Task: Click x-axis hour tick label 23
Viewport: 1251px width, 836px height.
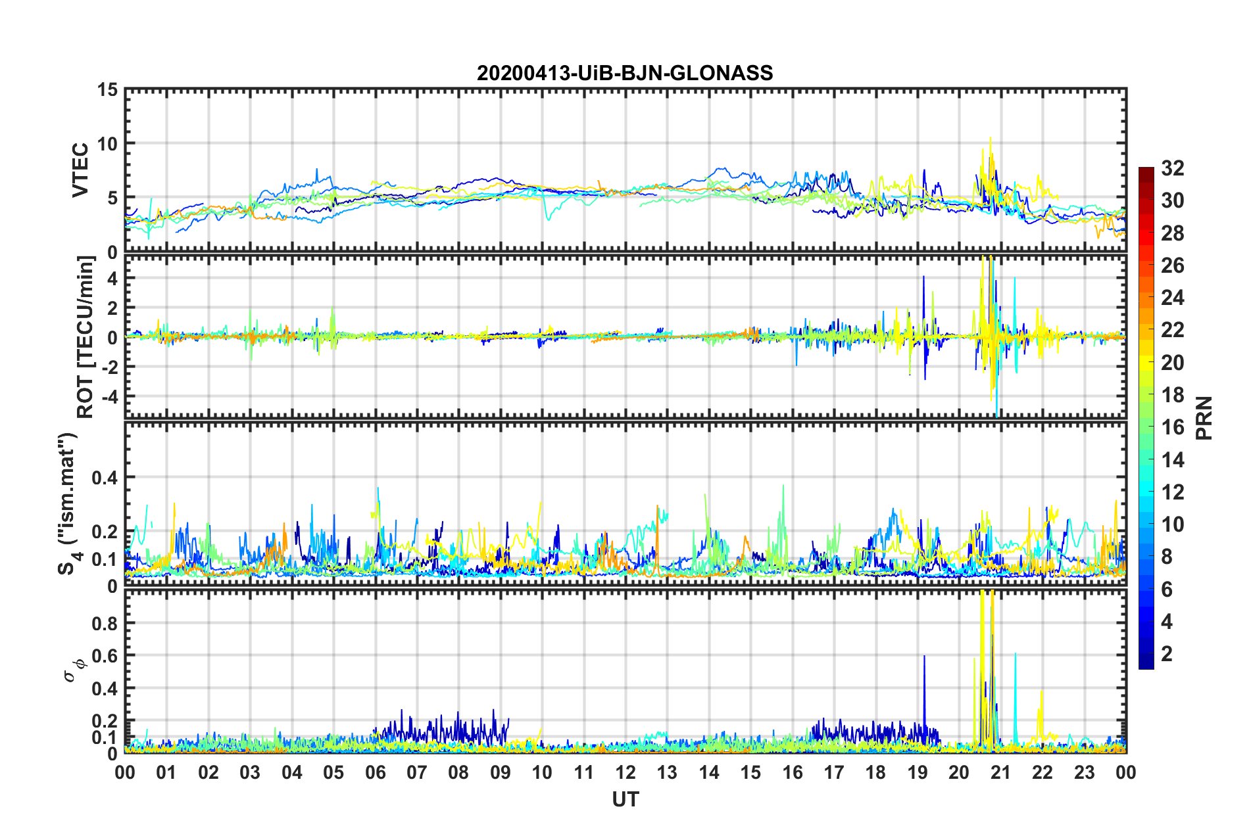Action: [1085, 772]
